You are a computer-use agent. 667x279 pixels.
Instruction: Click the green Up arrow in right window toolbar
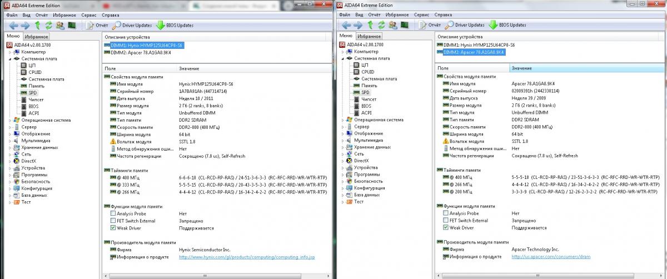click(370, 25)
